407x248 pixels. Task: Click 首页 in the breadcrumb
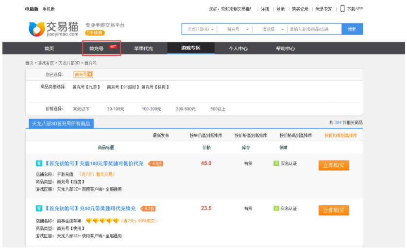pos(29,63)
